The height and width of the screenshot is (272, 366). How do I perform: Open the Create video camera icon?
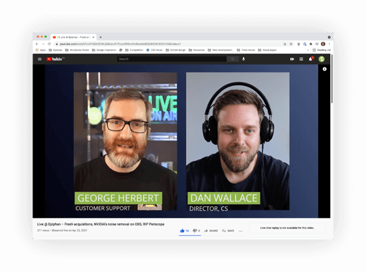(292, 59)
